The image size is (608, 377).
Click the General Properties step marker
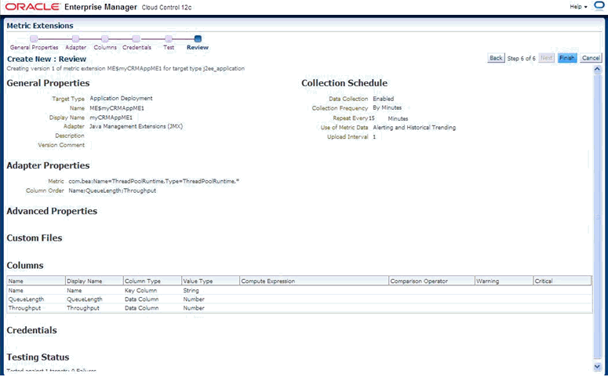[x=34, y=38]
